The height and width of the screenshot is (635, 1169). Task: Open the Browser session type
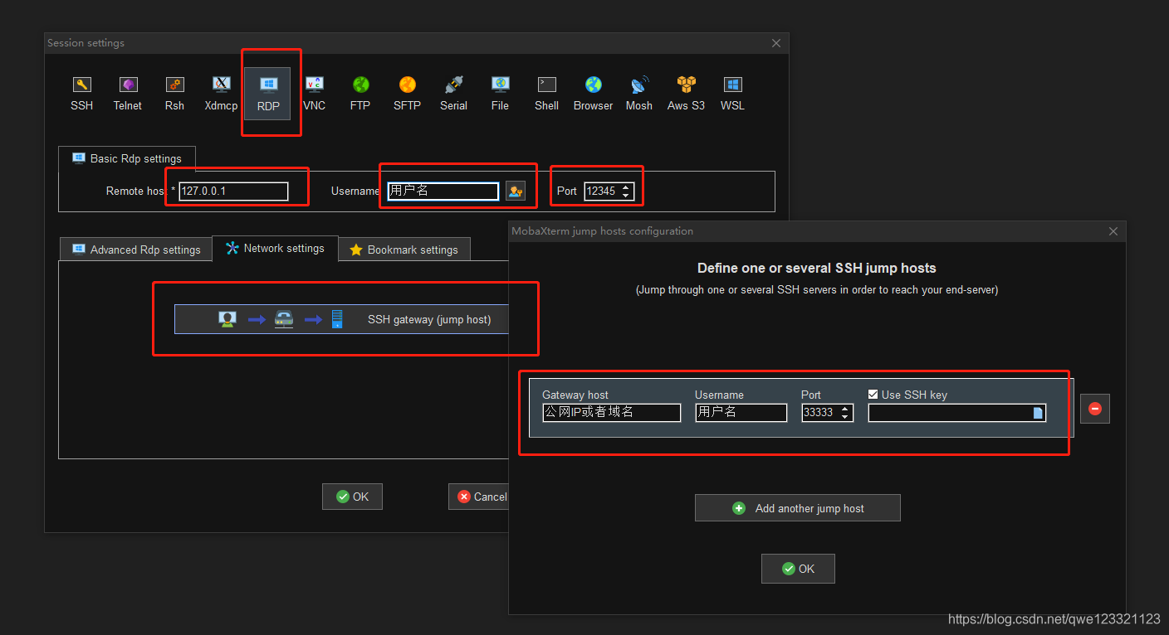(593, 94)
